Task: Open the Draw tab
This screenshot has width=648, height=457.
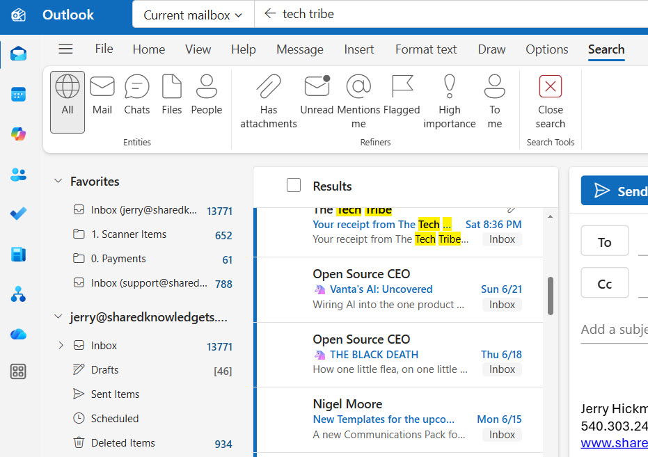Action: pyautogui.click(x=491, y=49)
